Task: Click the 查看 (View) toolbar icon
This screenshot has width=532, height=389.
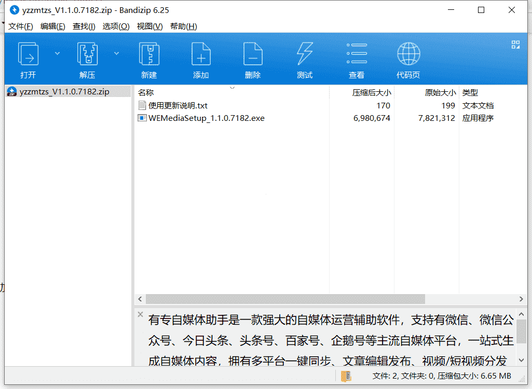Action: pos(357,54)
